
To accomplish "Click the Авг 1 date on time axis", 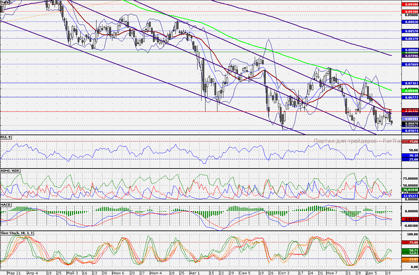I will coord(195,273).
